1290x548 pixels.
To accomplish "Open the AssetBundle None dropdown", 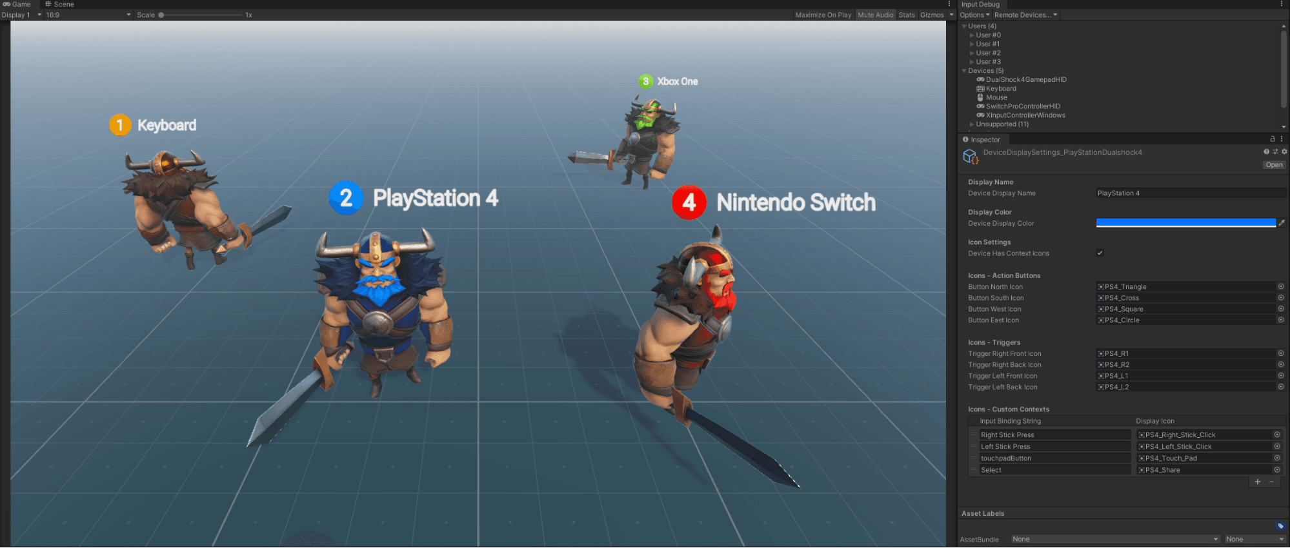I will [x=1115, y=539].
